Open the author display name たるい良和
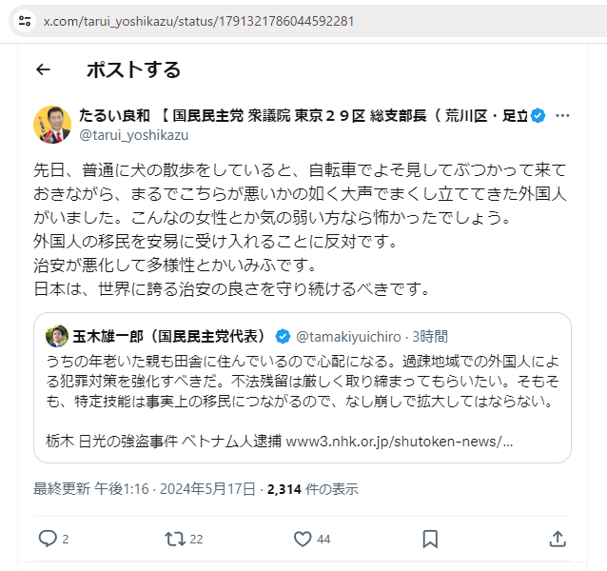This screenshot has width=607, height=571. point(114,116)
